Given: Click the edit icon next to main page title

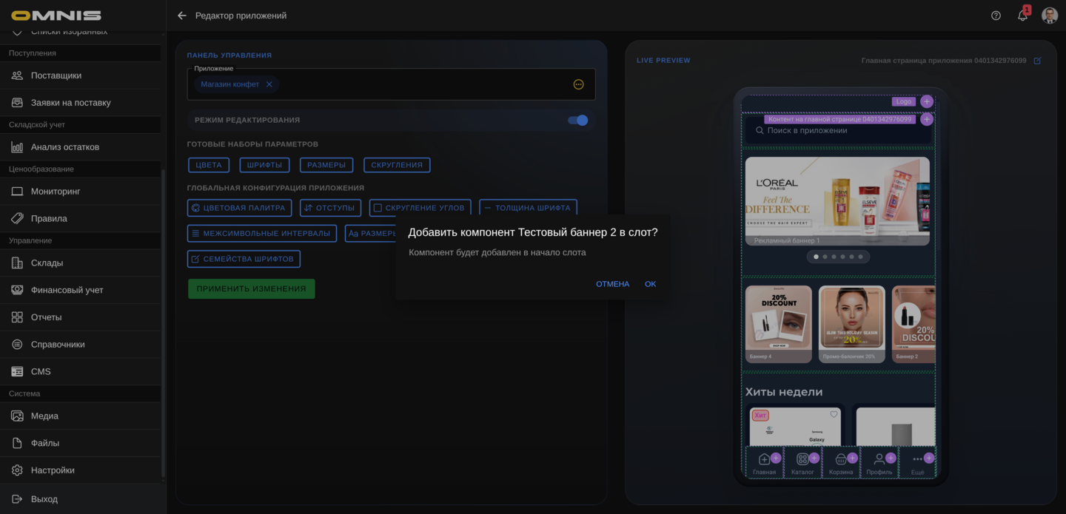Looking at the screenshot, I should pyautogui.click(x=1037, y=61).
